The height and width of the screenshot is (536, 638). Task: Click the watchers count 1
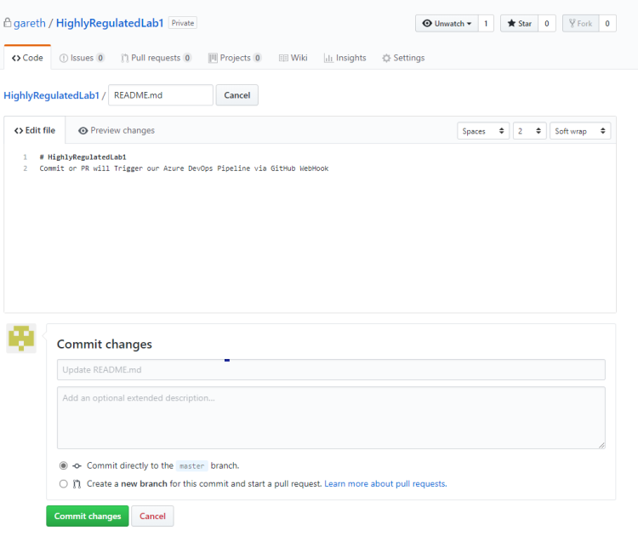(x=486, y=23)
